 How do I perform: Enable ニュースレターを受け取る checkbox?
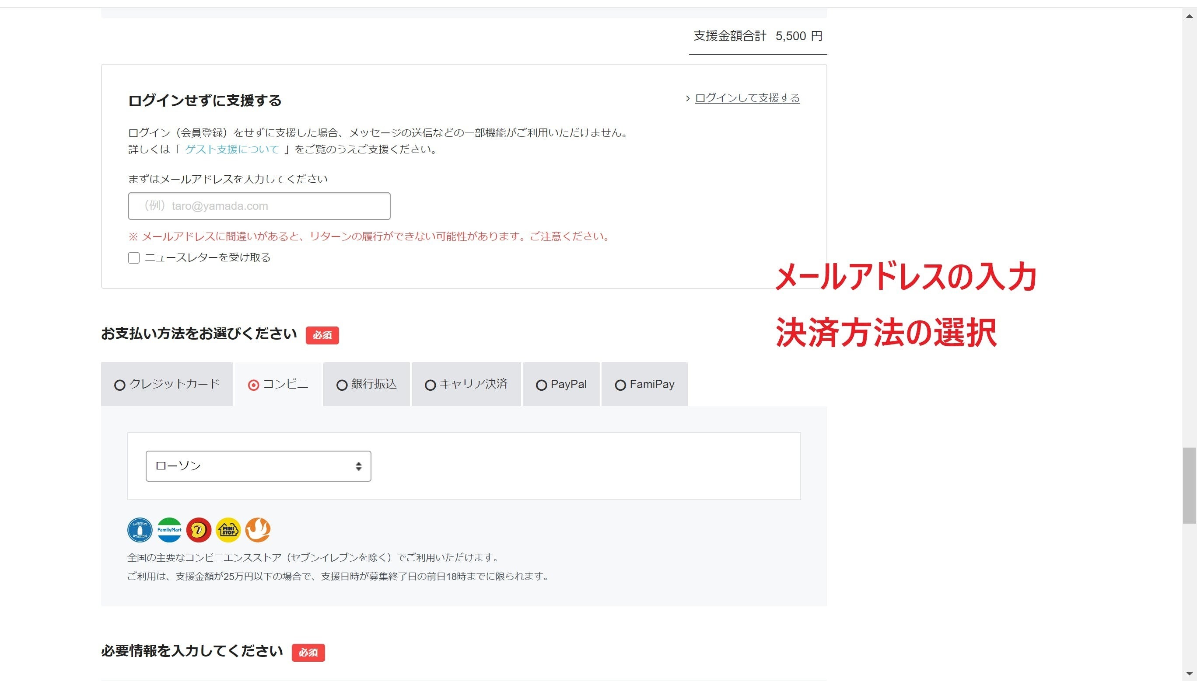point(134,258)
